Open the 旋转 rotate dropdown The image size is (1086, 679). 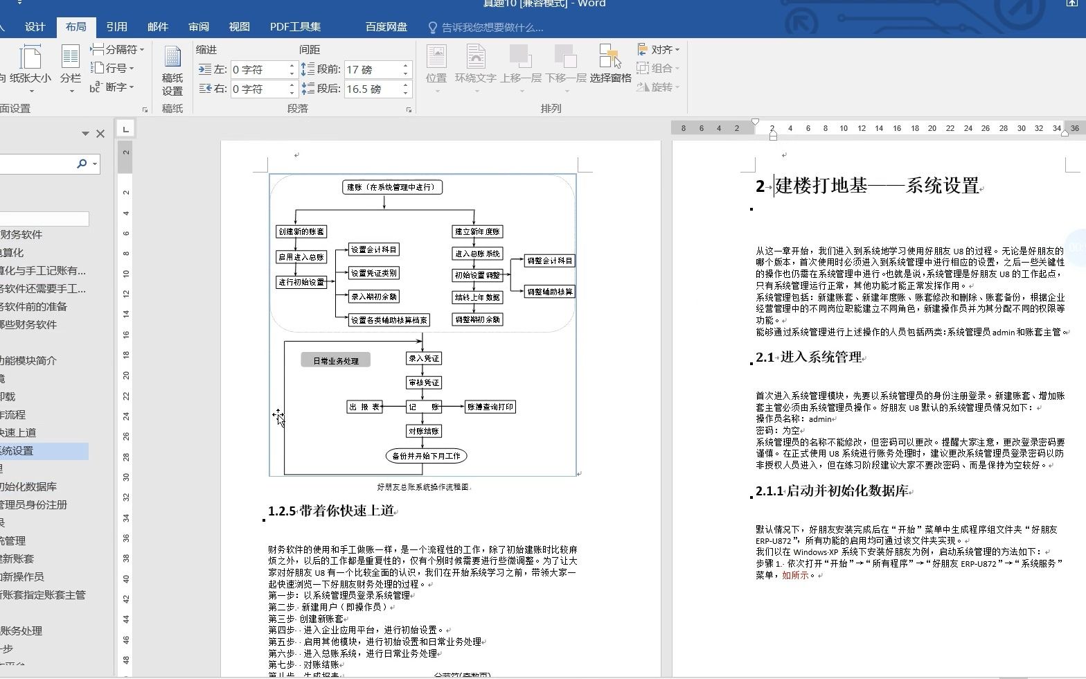pyautogui.click(x=659, y=87)
